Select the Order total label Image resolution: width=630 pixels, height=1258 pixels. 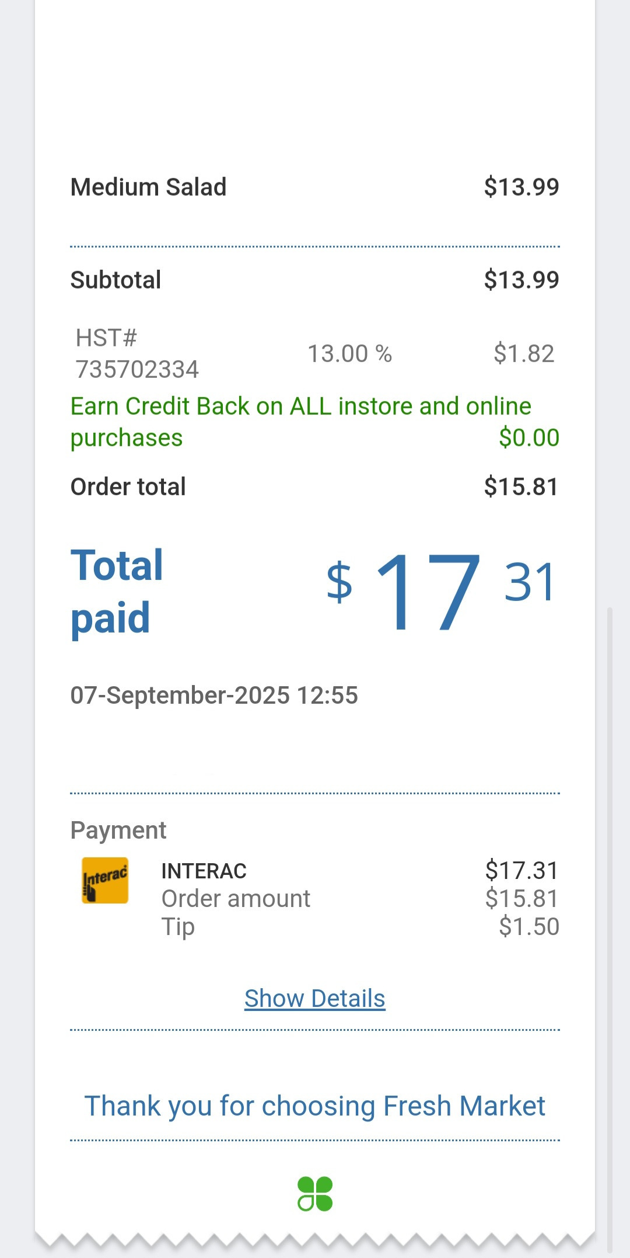[128, 487]
